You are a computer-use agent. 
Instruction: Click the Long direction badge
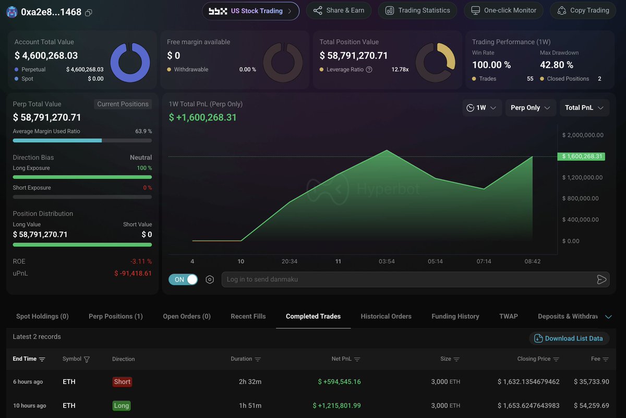[x=121, y=405]
